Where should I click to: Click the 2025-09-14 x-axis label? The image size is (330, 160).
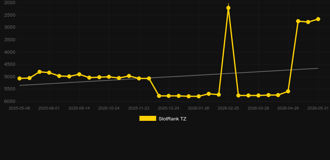click(79, 108)
